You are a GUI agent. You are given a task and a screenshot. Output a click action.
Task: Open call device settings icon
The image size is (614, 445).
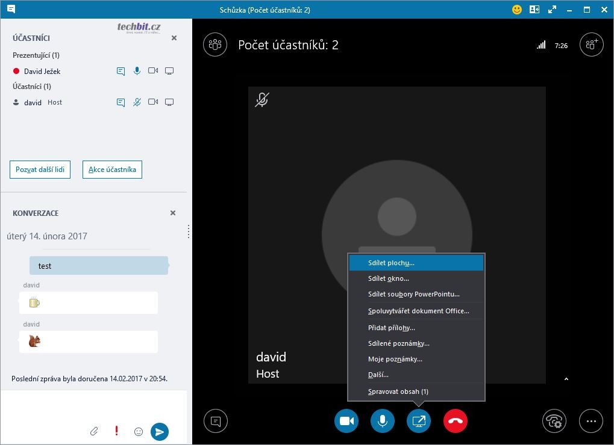pos(554,421)
